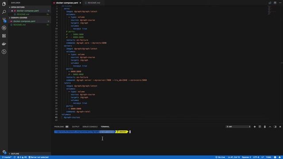Click LF line ending in status bar

tap(263, 157)
